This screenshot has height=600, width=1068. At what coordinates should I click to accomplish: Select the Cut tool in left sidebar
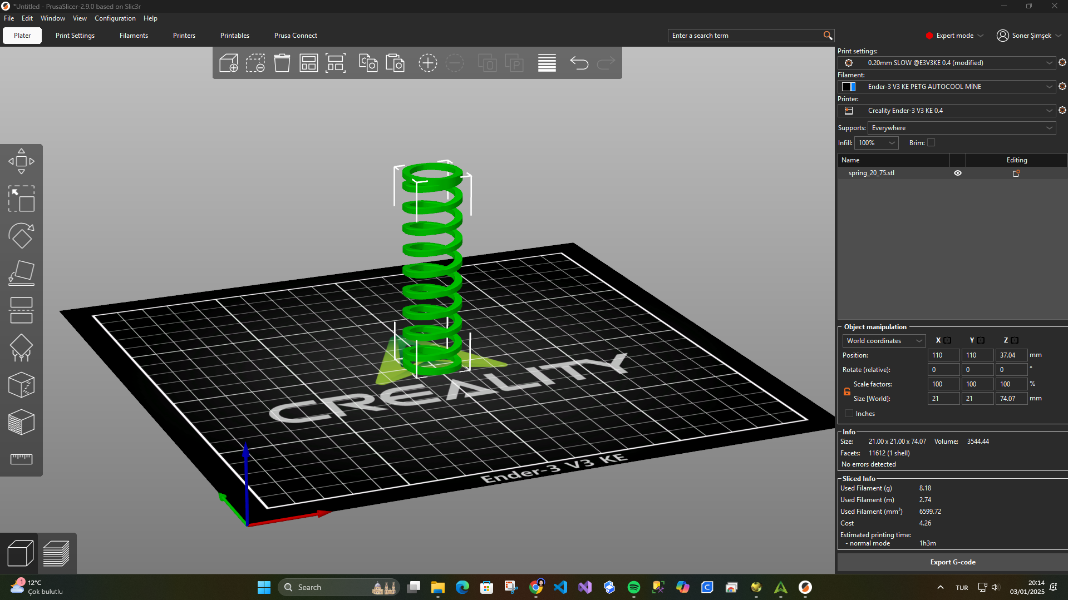pyautogui.click(x=21, y=310)
